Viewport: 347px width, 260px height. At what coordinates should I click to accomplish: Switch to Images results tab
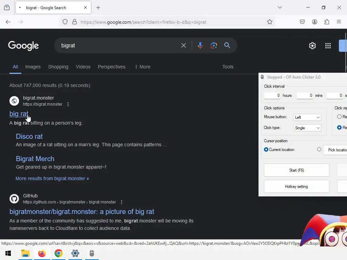click(33, 67)
